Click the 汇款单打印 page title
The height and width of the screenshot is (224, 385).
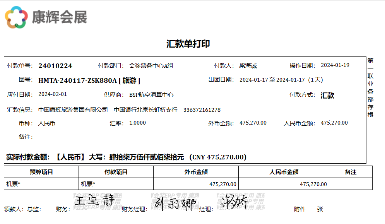[x=188, y=44]
